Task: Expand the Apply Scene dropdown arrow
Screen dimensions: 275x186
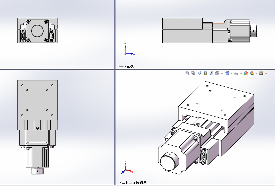Action: (x=257, y=74)
